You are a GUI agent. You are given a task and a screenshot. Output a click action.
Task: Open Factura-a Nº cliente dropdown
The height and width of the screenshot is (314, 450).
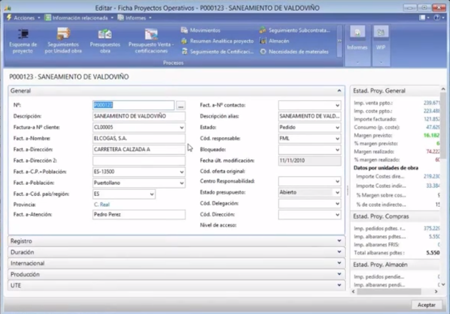point(182,128)
